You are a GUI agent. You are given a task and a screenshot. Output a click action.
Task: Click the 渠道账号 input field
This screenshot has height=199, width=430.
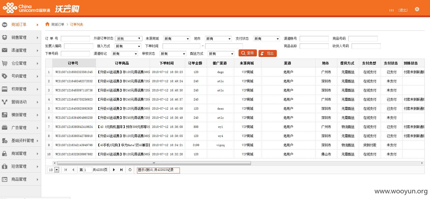(x=314, y=39)
